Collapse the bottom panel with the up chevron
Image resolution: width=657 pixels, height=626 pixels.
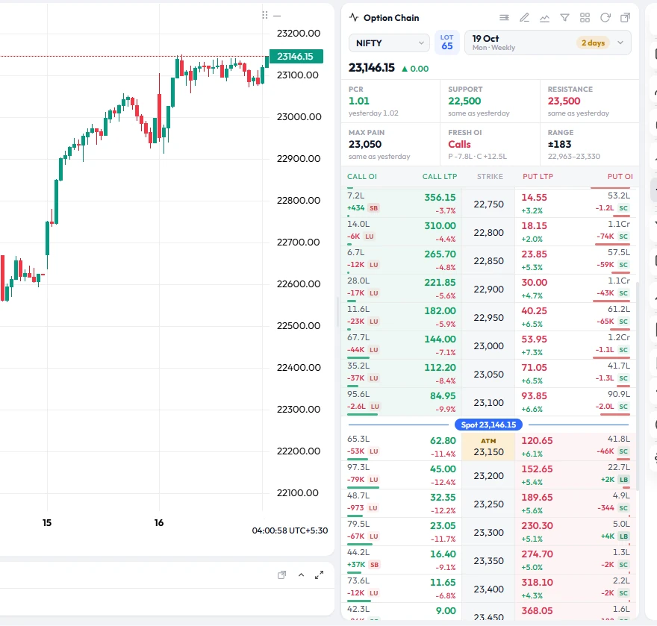point(301,575)
